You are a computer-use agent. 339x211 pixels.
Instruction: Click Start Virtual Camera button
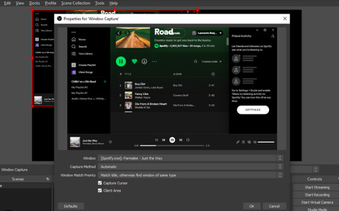point(317,202)
